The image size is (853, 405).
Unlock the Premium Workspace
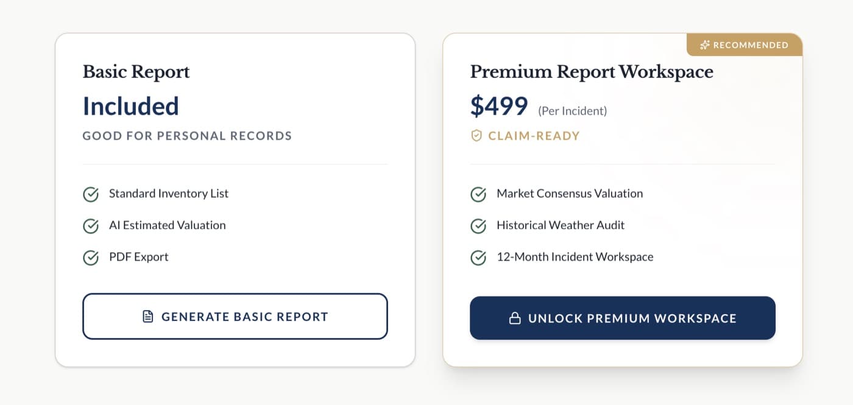tap(623, 318)
